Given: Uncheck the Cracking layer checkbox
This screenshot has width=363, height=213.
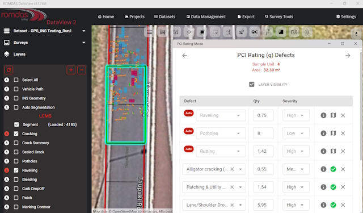Looking at the screenshot, I should click(16, 133).
